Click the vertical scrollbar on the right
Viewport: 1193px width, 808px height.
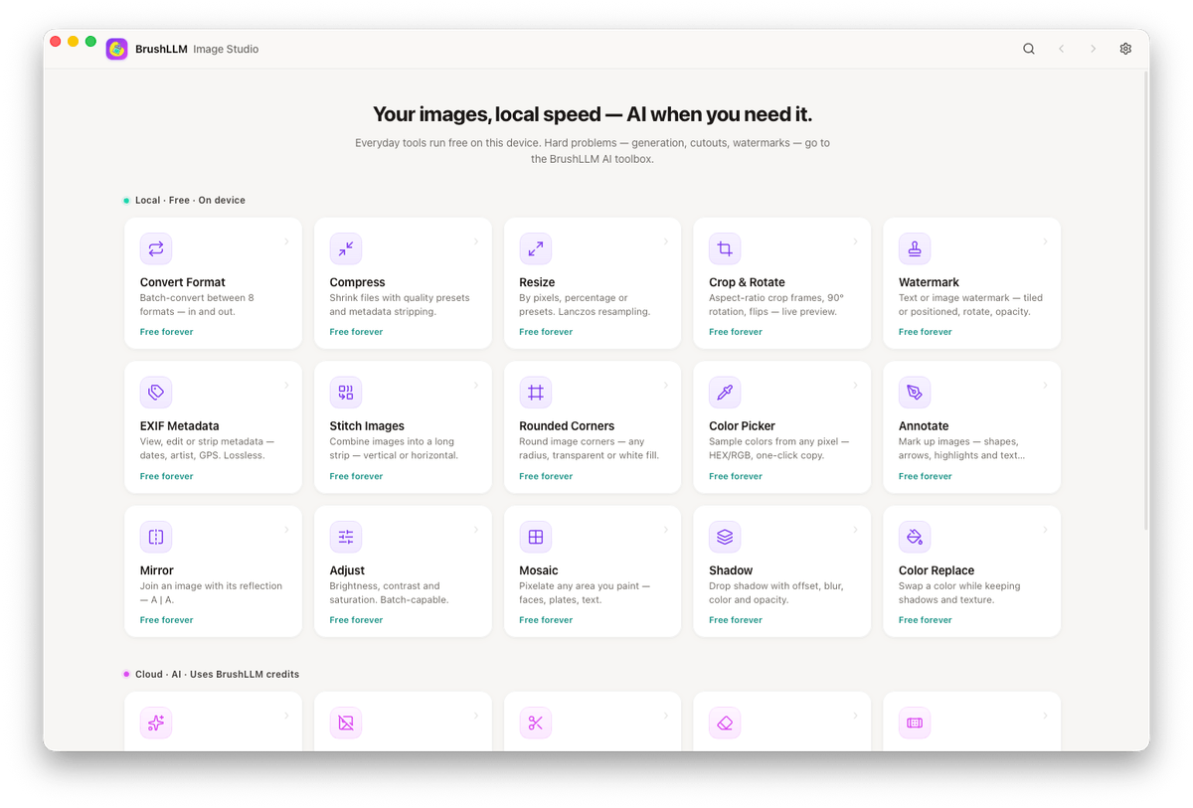tap(1146, 298)
